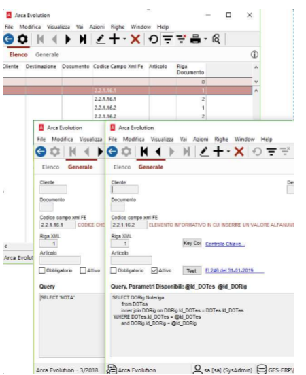The height and width of the screenshot is (375, 306).
Task: Click Riga XML field in right front window
Action: [120, 244]
